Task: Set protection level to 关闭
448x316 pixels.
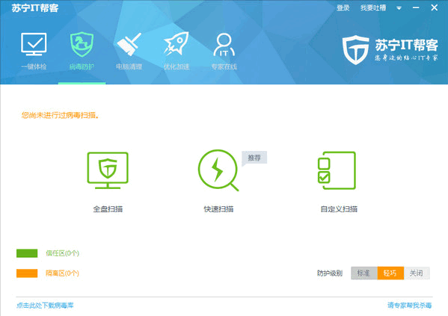Action: click(417, 273)
